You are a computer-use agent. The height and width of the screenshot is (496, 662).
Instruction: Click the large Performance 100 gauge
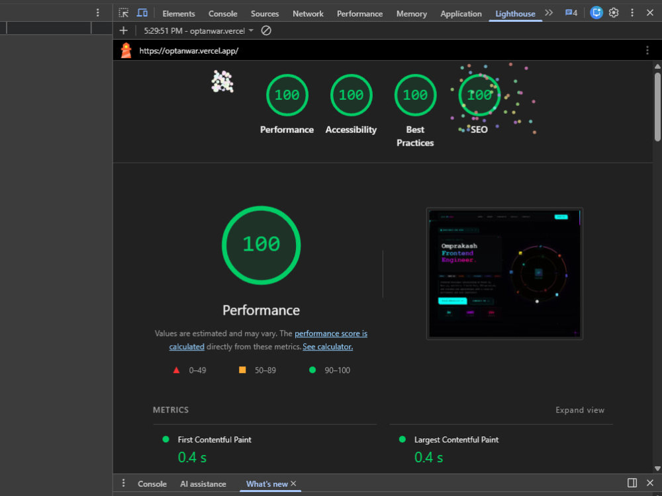pos(261,245)
